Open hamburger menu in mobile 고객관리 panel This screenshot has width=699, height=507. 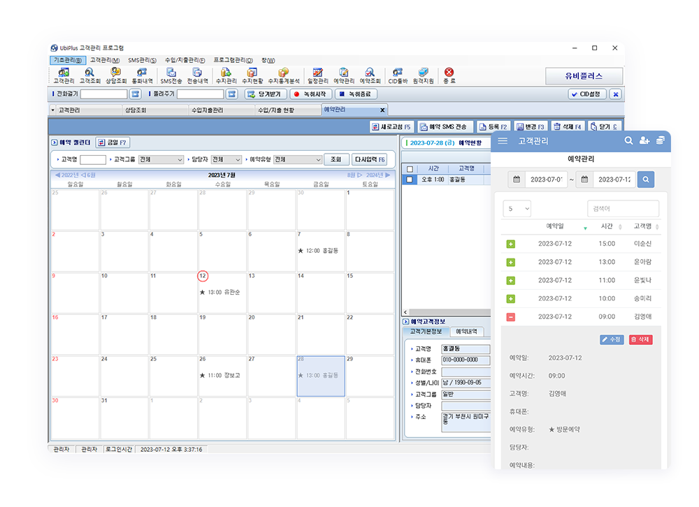tap(503, 141)
